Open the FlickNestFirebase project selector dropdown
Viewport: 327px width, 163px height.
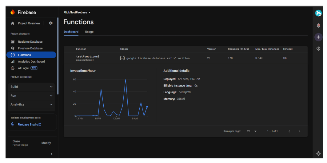[77, 12]
